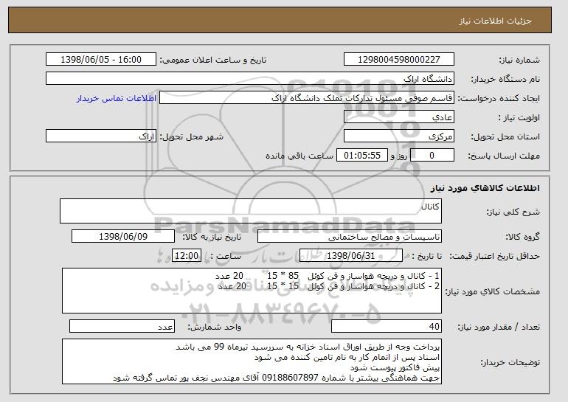The height and width of the screenshot is (402, 568).
Task: Click the priority field showing عادی
Action: [x=399, y=117]
